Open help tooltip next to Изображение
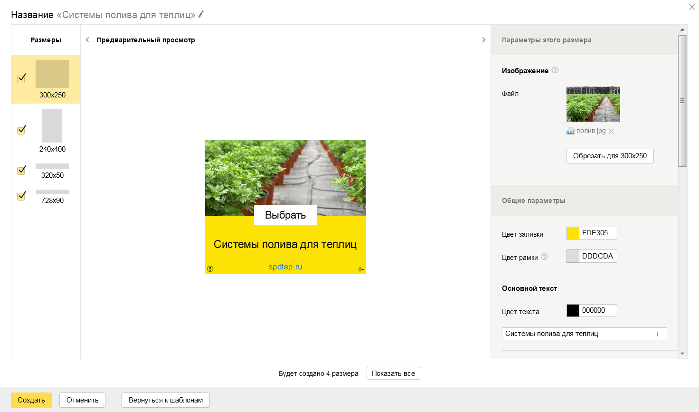 coord(555,70)
